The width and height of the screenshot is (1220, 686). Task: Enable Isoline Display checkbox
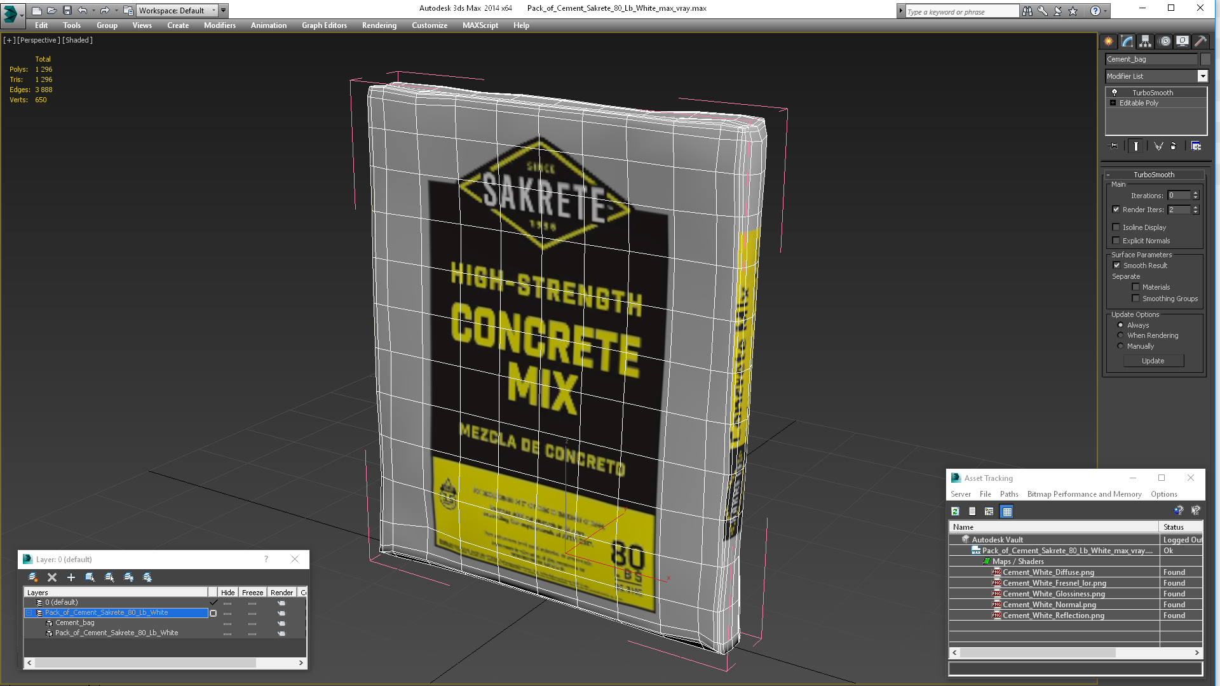[x=1116, y=227]
